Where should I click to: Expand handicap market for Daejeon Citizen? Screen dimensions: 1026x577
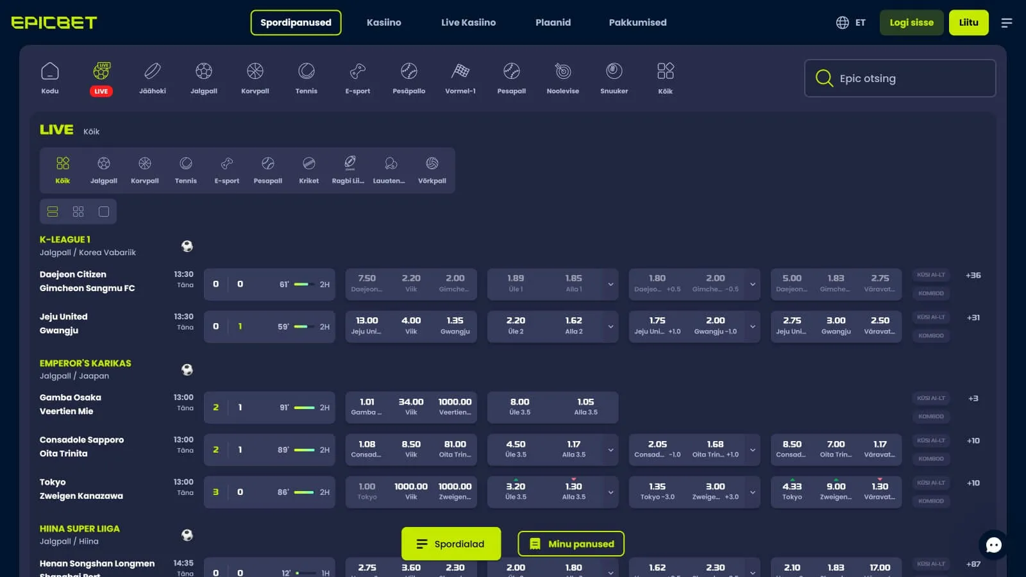tap(752, 284)
